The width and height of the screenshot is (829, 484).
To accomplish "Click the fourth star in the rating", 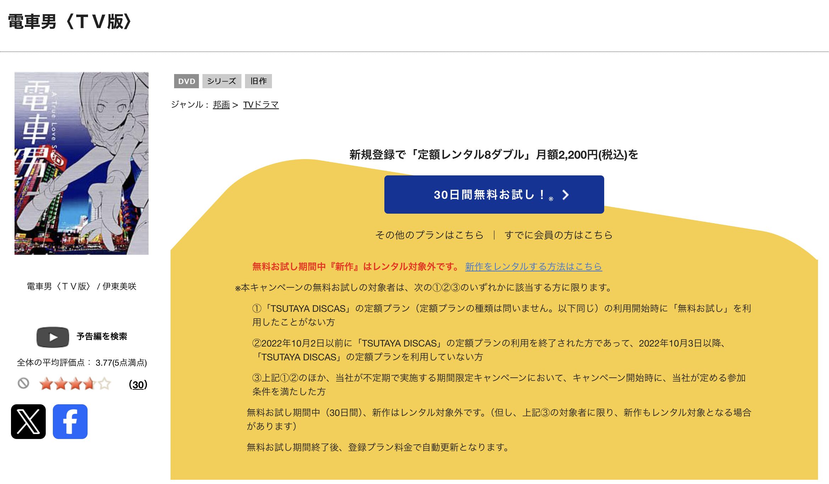I will point(90,383).
